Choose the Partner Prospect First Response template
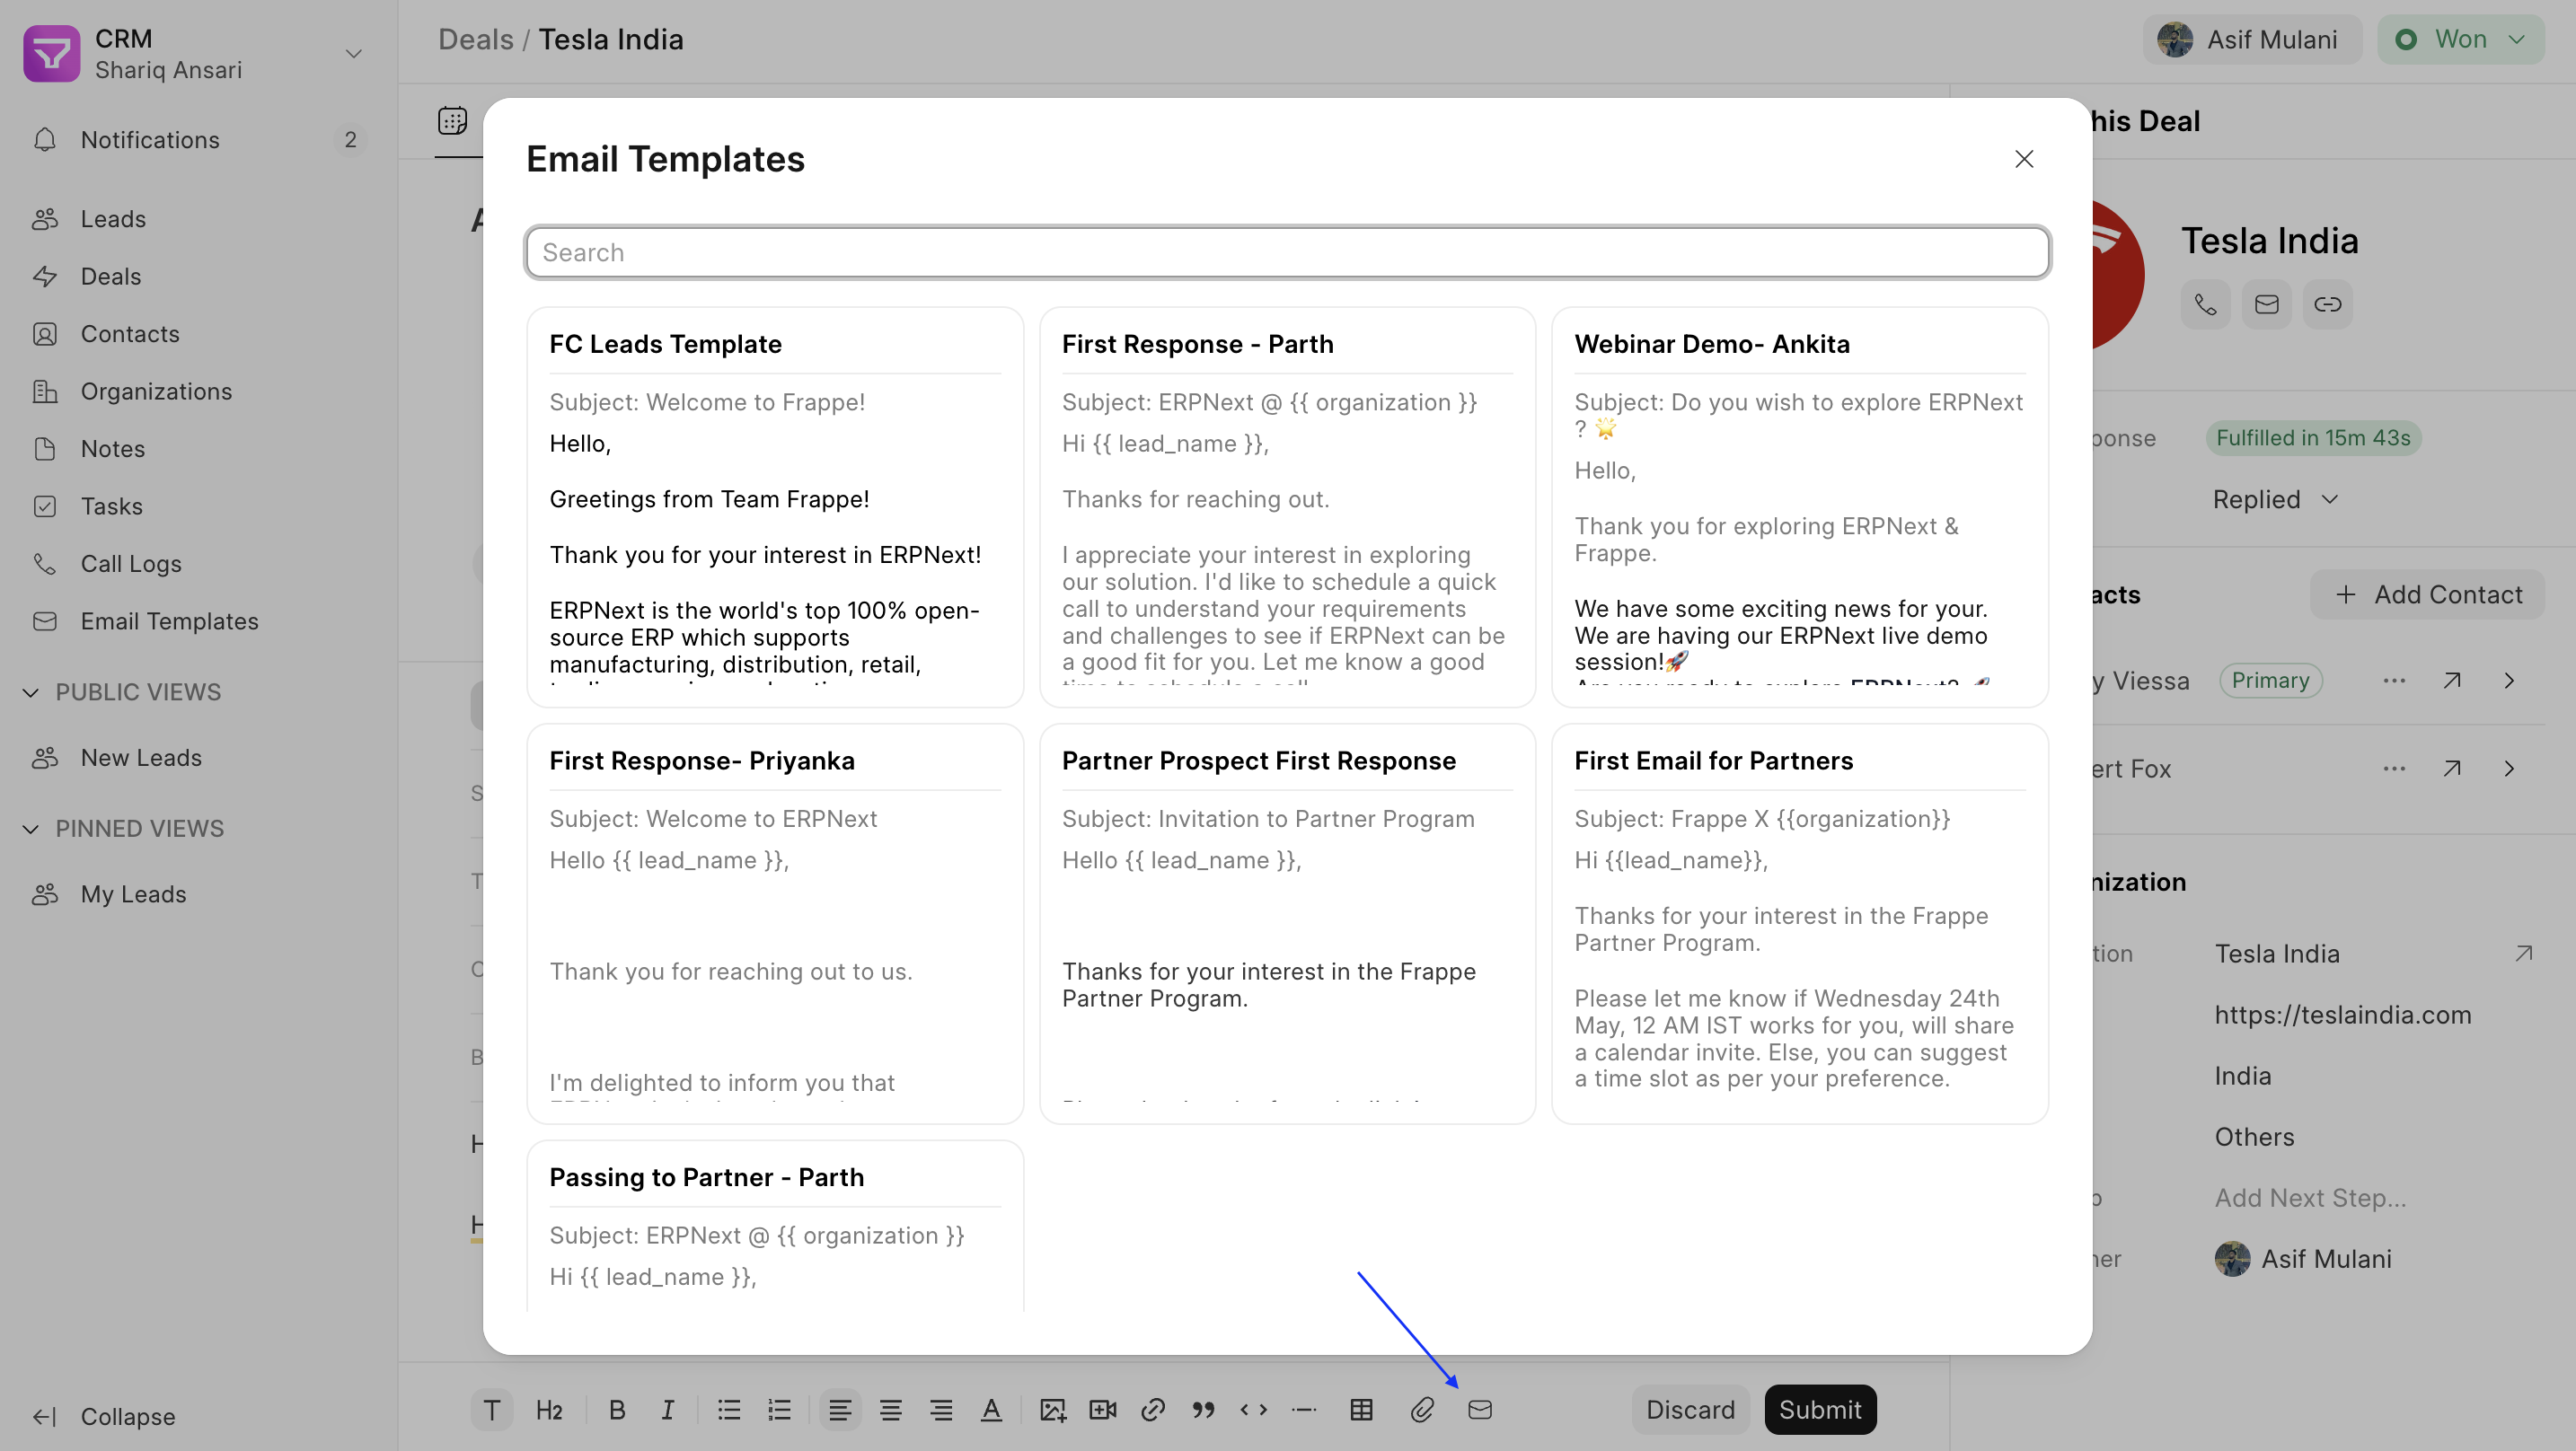The height and width of the screenshot is (1451, 2576). (x=1287, y=924)
